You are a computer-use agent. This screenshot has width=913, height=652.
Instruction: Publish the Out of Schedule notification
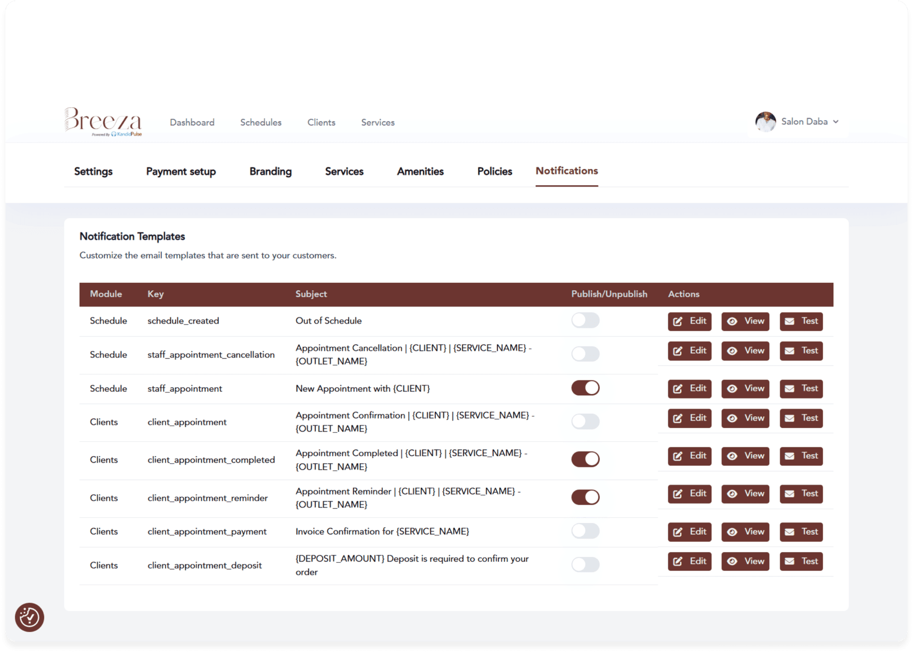(585, 320)
